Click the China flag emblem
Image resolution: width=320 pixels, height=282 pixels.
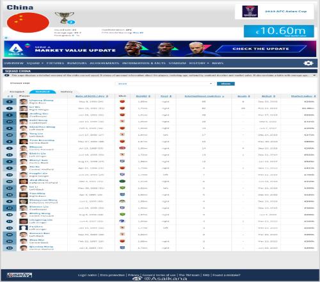point(28,22)
